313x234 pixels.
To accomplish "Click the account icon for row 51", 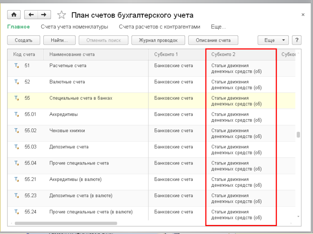I will coord(17,66).
